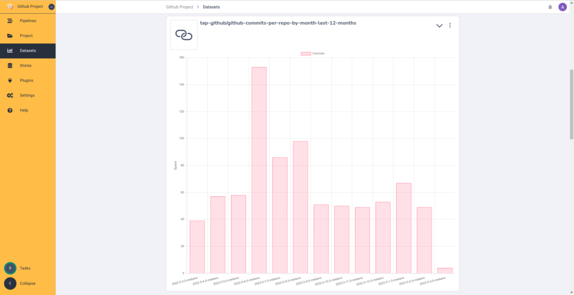Open the user avatar menu
The image size is (574, 295).
click(562, 7)
